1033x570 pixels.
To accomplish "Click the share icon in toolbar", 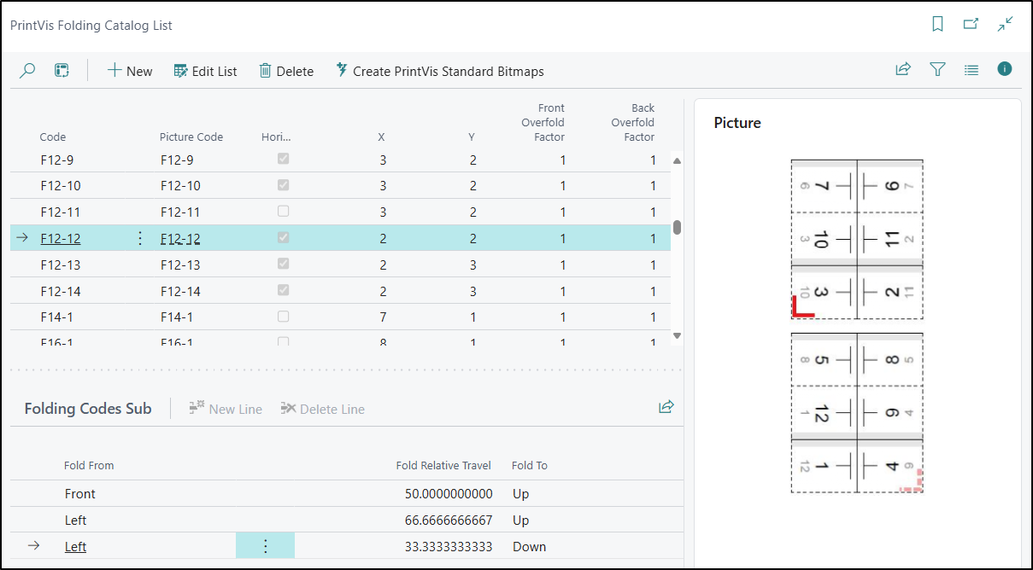I will coord(903,71).
